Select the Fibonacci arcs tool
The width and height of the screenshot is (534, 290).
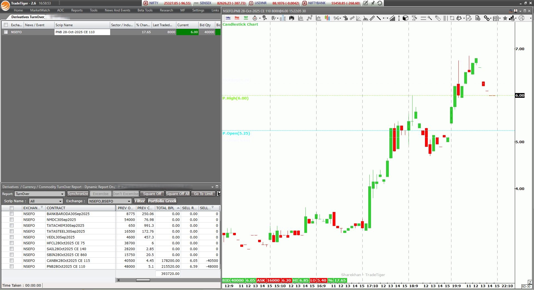[365, 18]
